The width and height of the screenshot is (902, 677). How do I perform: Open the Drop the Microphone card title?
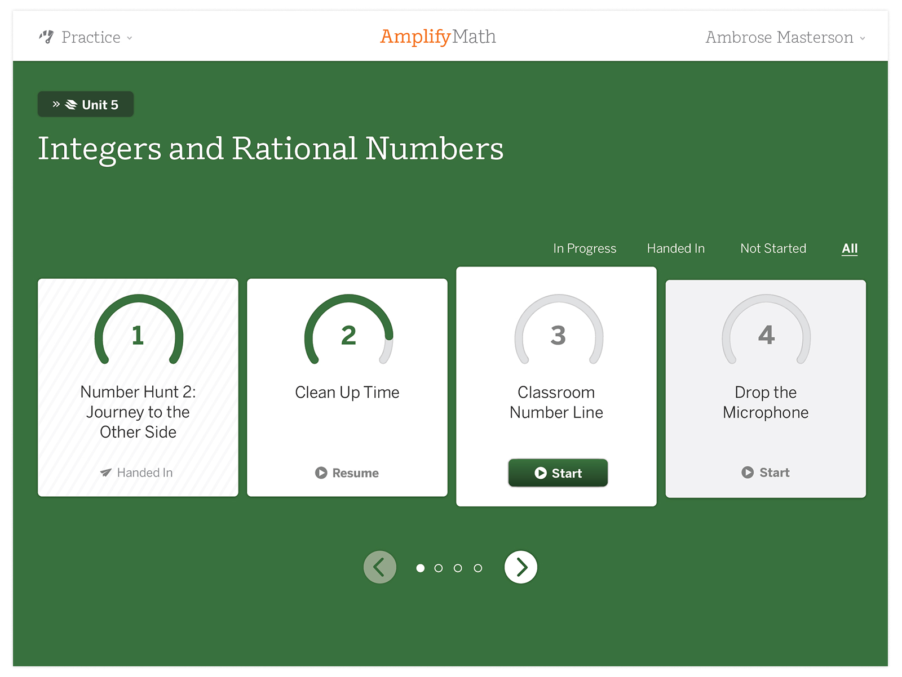(x=766, y=402)
